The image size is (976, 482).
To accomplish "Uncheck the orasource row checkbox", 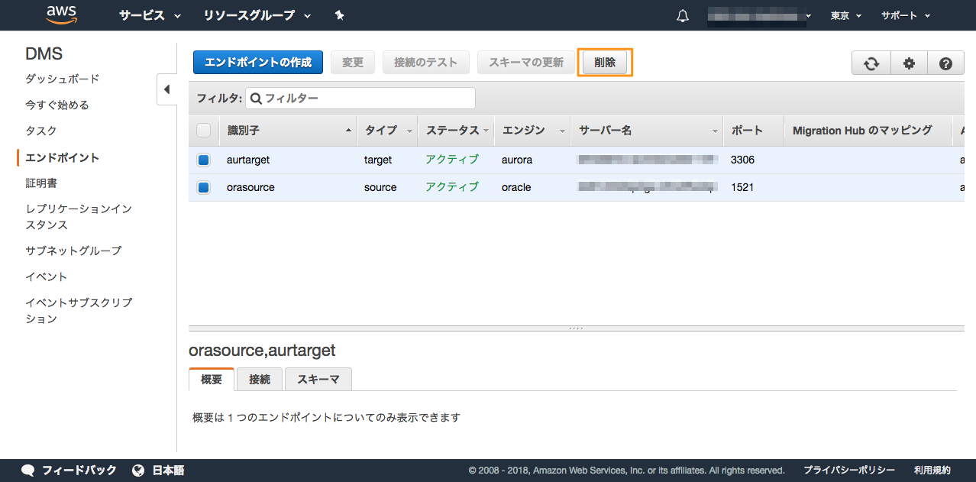I will 203,187.
